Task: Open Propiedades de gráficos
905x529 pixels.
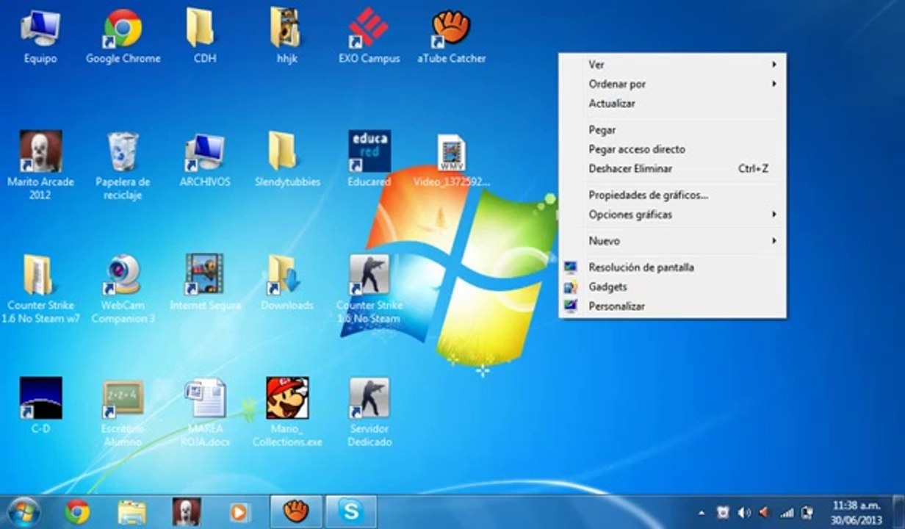Action: point(672,195)
